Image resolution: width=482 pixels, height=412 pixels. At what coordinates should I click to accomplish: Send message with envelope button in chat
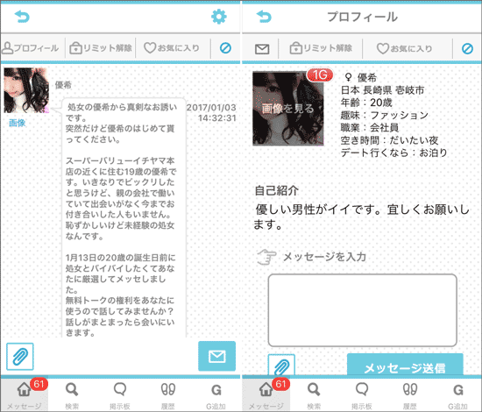217,356
